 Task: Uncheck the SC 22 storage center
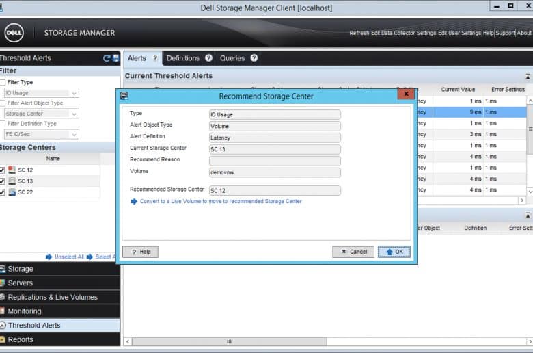(x=2, y=192)
